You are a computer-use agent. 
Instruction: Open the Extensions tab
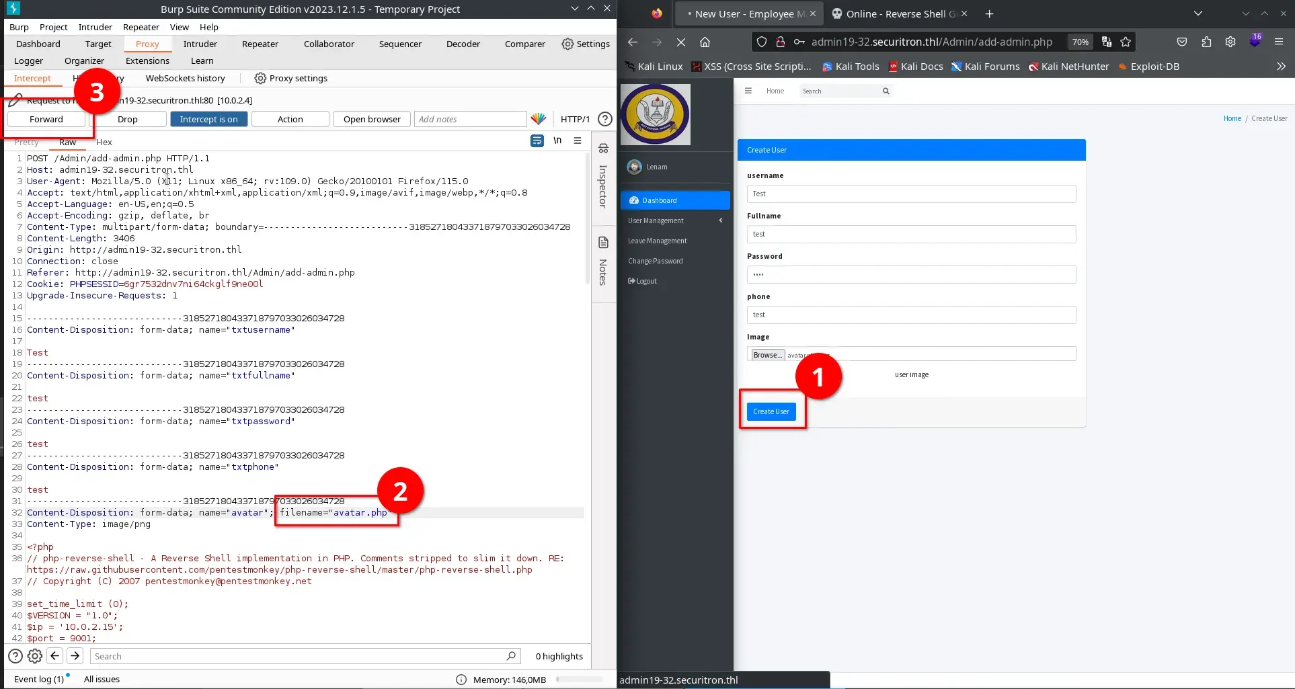point(147,60)
